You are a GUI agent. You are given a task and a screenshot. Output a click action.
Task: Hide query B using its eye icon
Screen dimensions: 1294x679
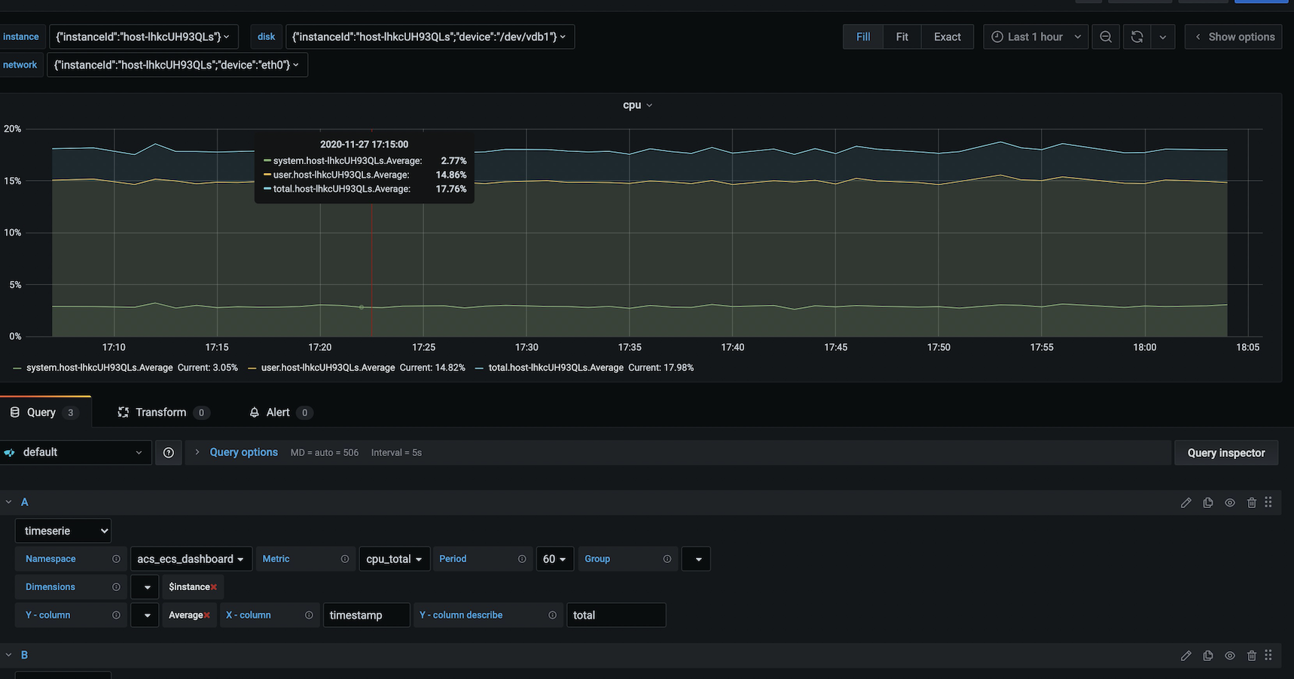click(x=1229, y=656)
